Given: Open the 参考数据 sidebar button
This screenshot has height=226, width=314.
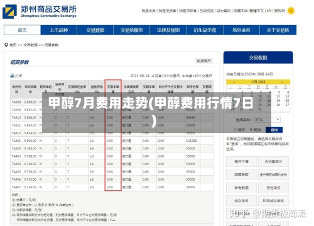Looking at the screenshot, I should 242,188.
